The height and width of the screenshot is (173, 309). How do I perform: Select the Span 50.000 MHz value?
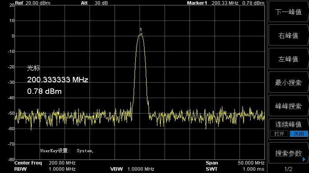[251, 163]
